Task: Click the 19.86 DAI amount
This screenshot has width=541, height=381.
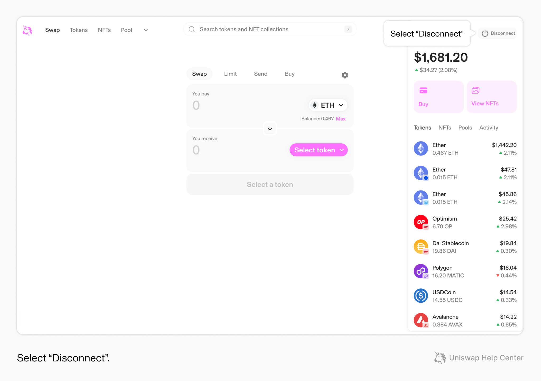Action: pyautogui.click(x=444, y=251)
